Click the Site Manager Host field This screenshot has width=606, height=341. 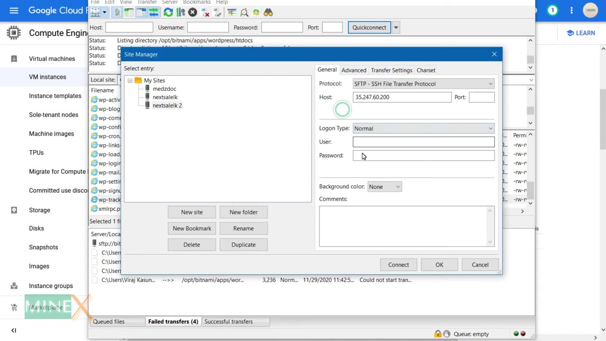coord(402,97)
